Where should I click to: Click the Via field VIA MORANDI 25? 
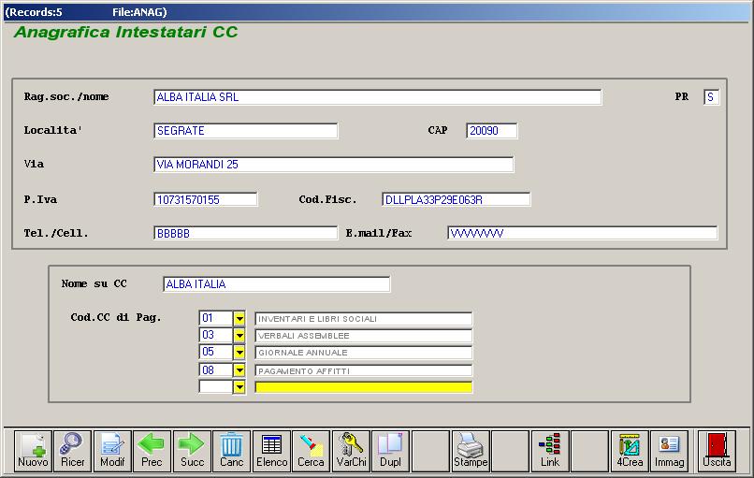pos(334,165)
